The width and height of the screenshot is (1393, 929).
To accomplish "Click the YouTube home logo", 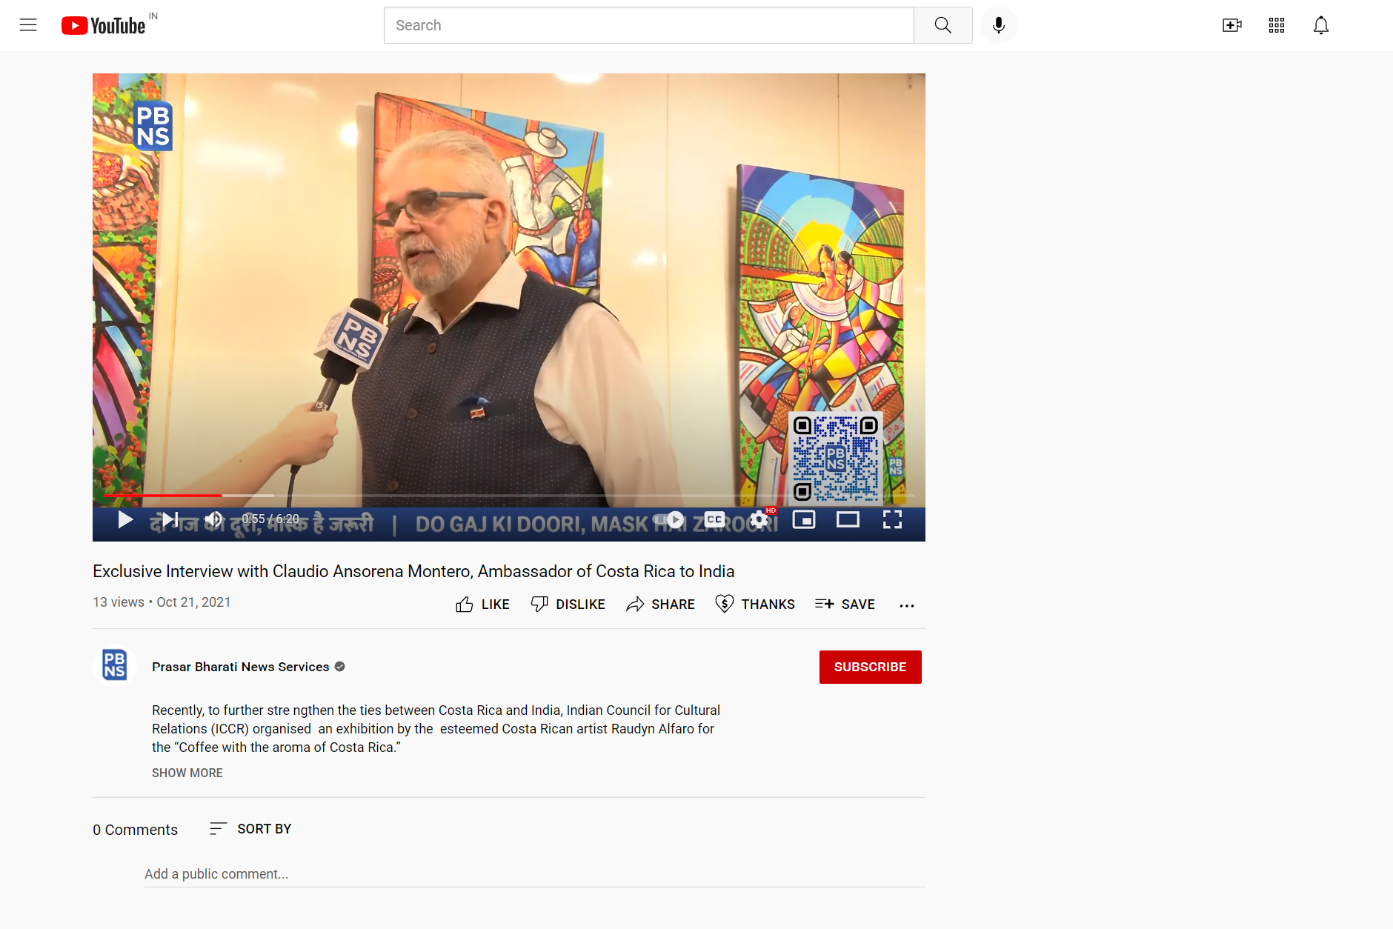I will click(104, 25).
